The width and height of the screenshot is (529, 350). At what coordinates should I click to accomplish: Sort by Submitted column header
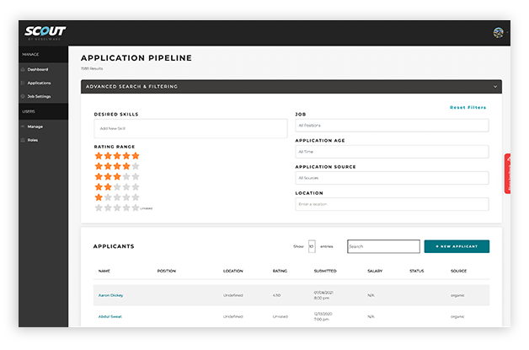coord(325,271)
